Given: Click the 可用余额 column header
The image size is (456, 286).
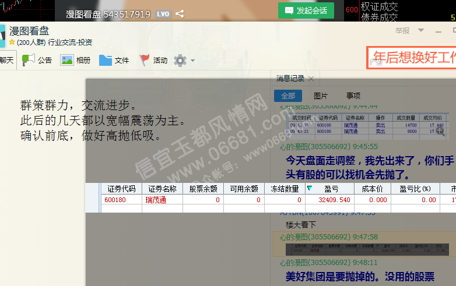Looking at the screenshot, I should click(x=244, y=189).
